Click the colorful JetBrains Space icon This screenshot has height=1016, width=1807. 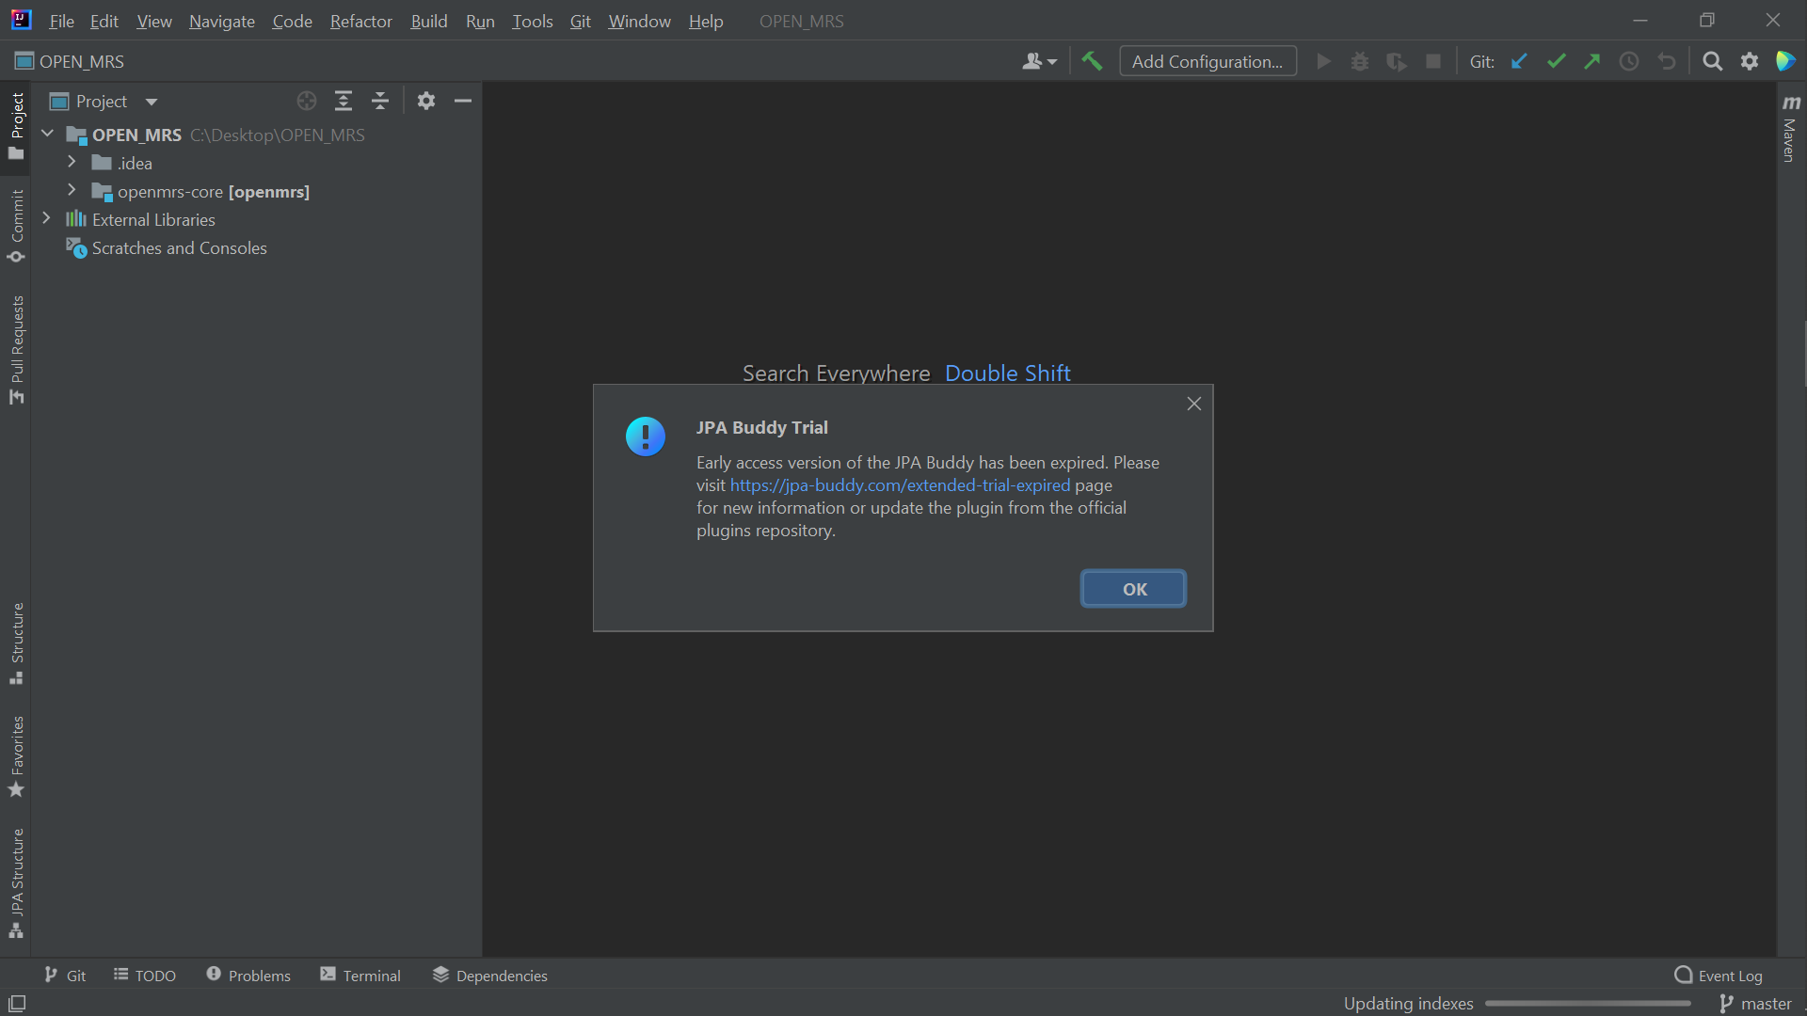1785,61
